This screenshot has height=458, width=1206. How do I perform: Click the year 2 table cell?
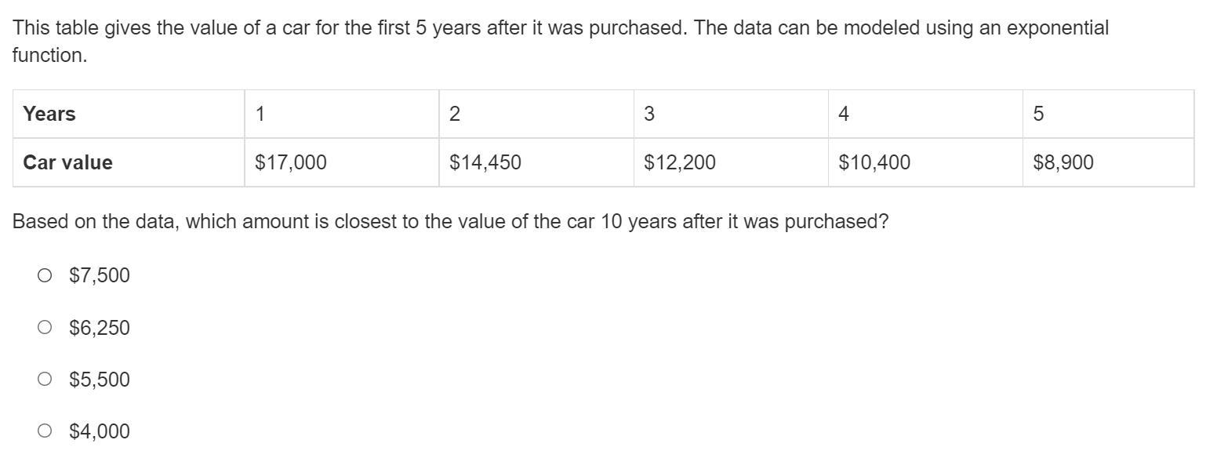tap(536, 114)
